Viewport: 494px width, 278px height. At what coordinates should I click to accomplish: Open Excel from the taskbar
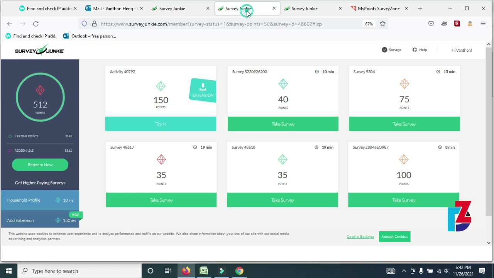(x=204, y=271)
